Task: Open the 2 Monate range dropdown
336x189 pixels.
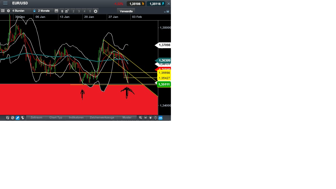Action: [x=43, y=11]
